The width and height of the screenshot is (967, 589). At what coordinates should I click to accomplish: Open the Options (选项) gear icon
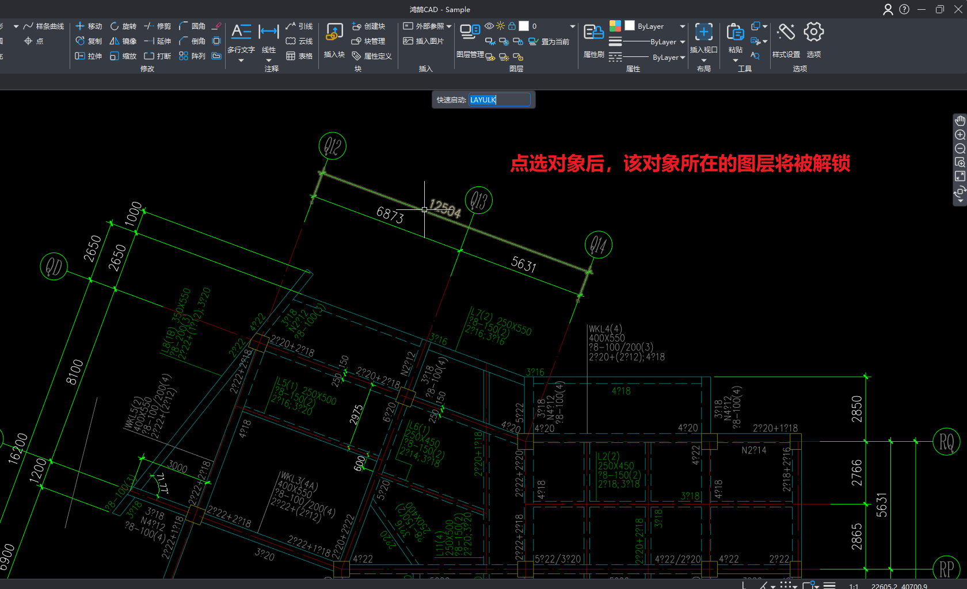tap(813, 32)
